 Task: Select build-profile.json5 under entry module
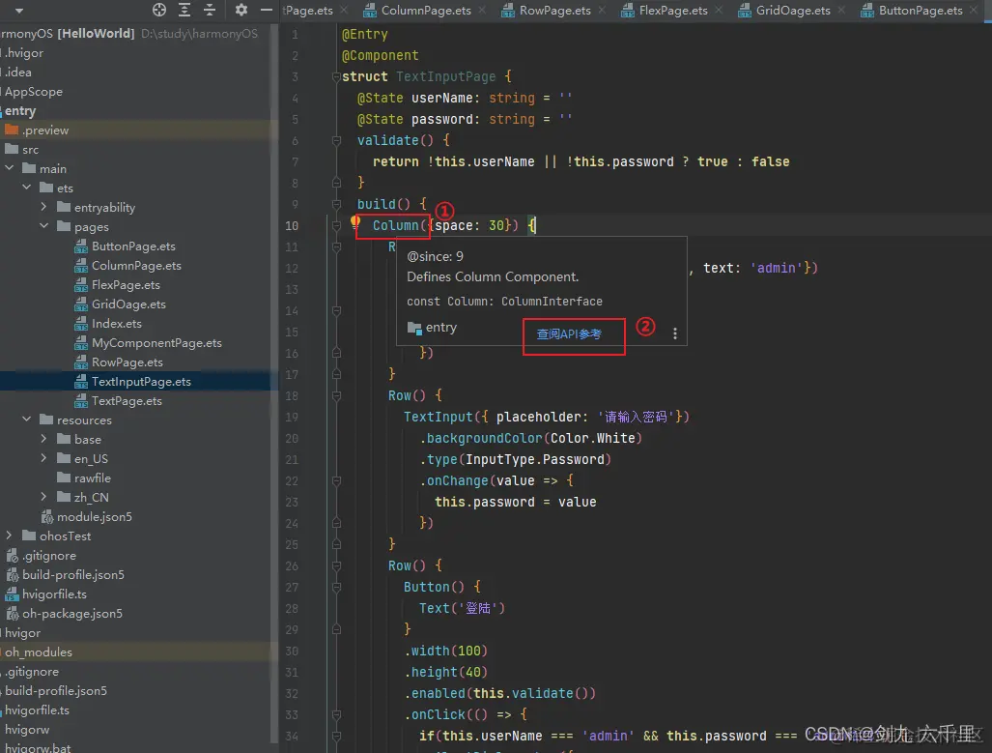[x=73, y=575]
